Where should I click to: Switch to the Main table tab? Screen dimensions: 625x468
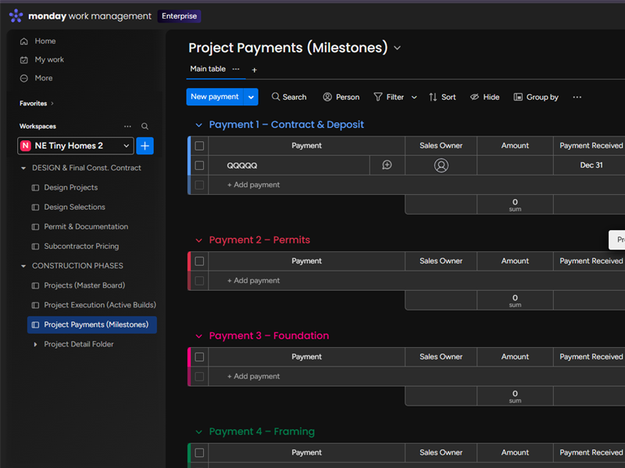(208, 69)
